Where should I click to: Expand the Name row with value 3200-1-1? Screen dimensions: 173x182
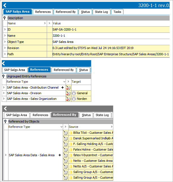(5, 36)
